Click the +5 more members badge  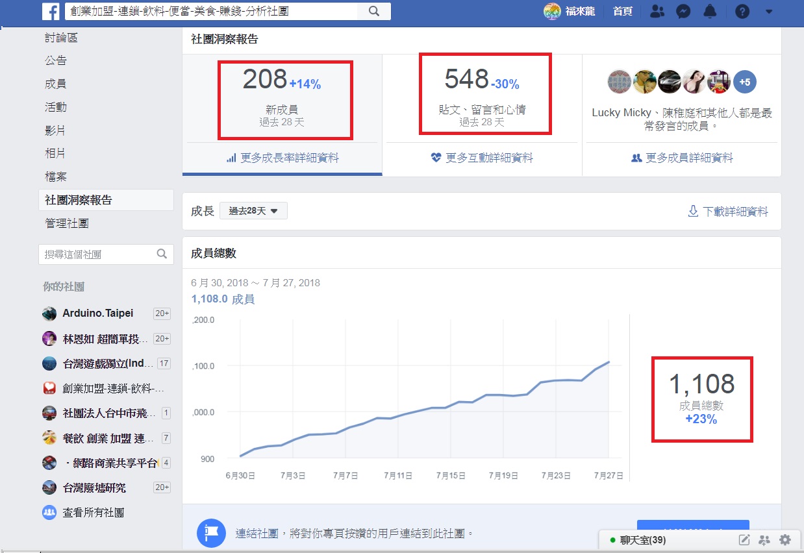[x=745, y=82]
